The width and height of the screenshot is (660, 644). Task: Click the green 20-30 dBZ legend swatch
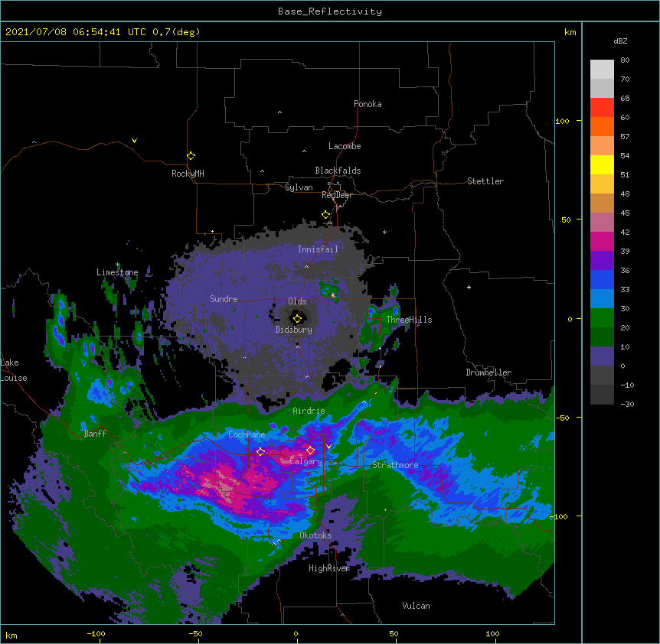pos(602,318)
